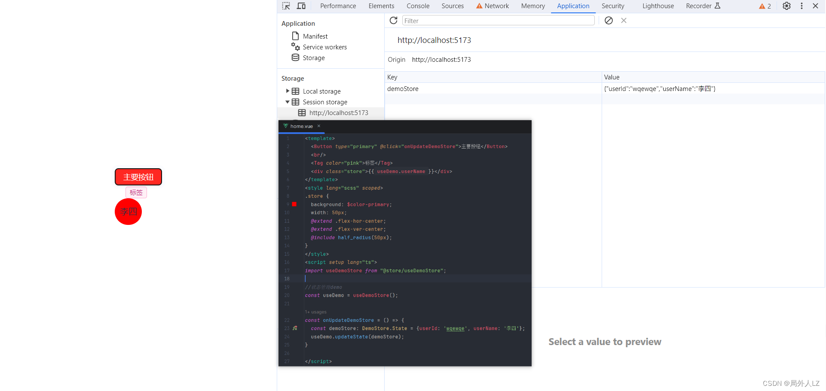Click the red 李四 circle

coord(128,212)
